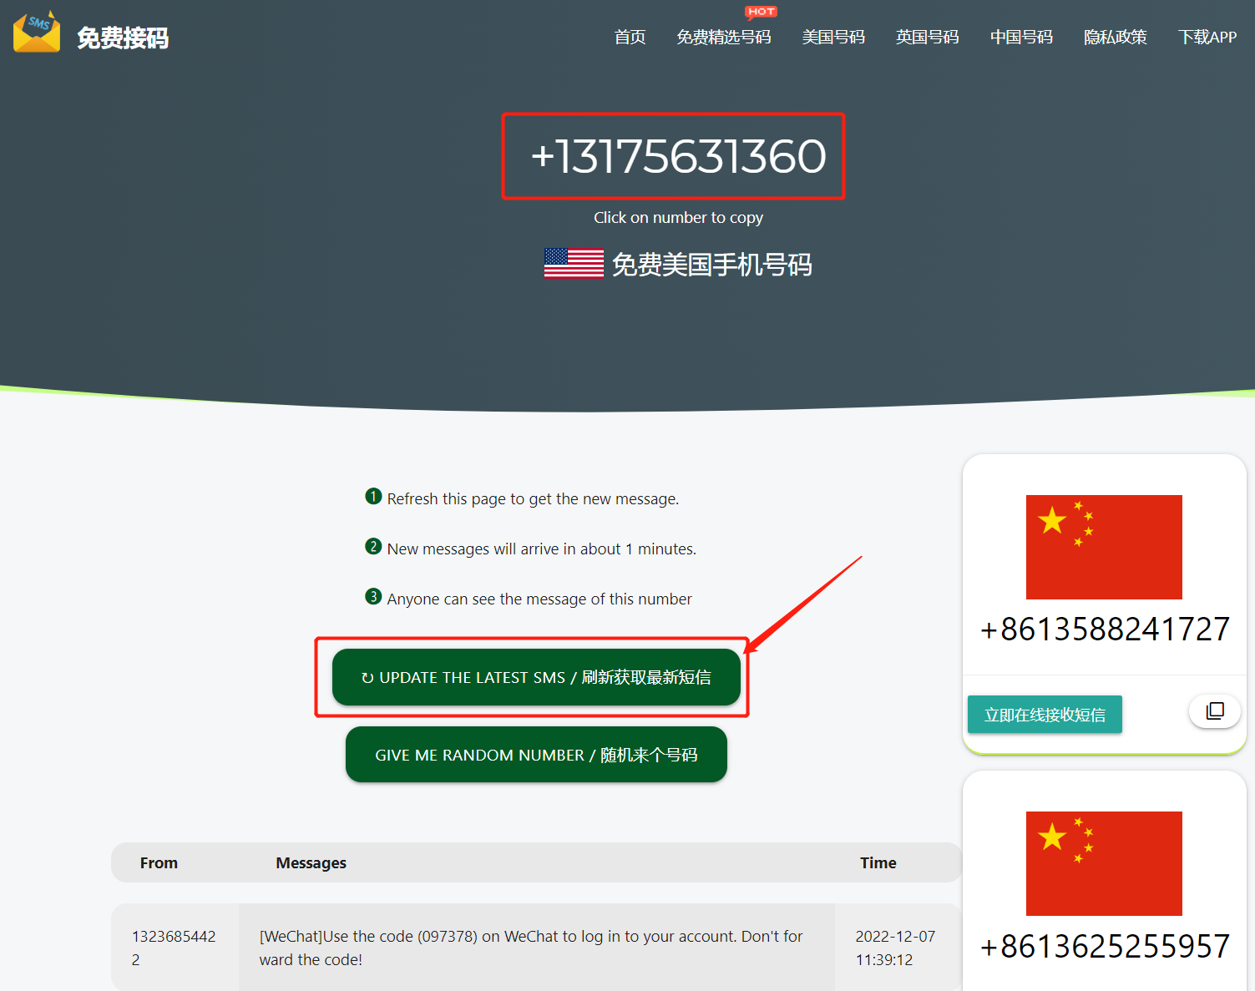Go to 英国号码 page
This screenshot has height=991, width=1255.
(927, 37)
